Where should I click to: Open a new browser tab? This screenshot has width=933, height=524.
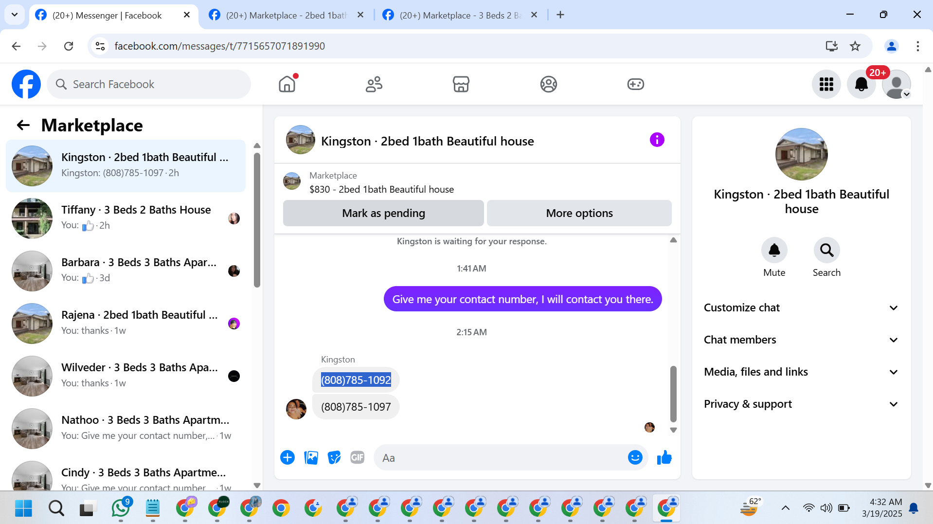(560, 15)
